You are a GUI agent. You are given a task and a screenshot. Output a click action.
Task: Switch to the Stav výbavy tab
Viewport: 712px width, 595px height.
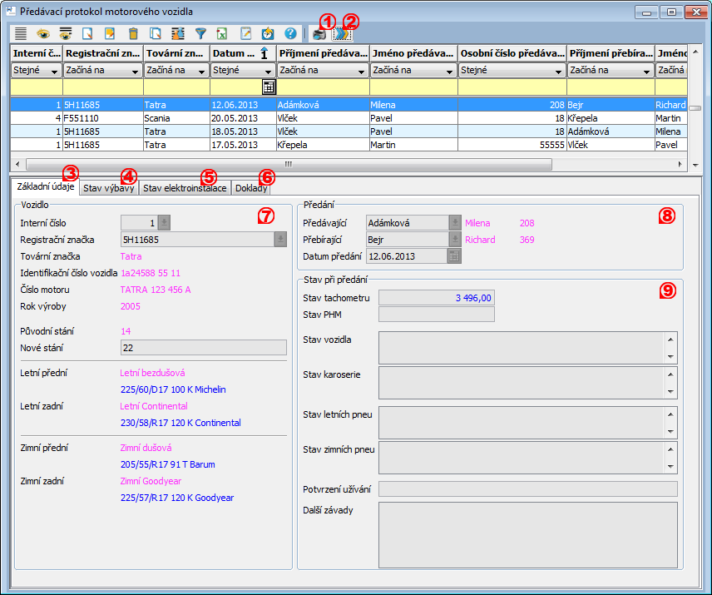point(109,188)
